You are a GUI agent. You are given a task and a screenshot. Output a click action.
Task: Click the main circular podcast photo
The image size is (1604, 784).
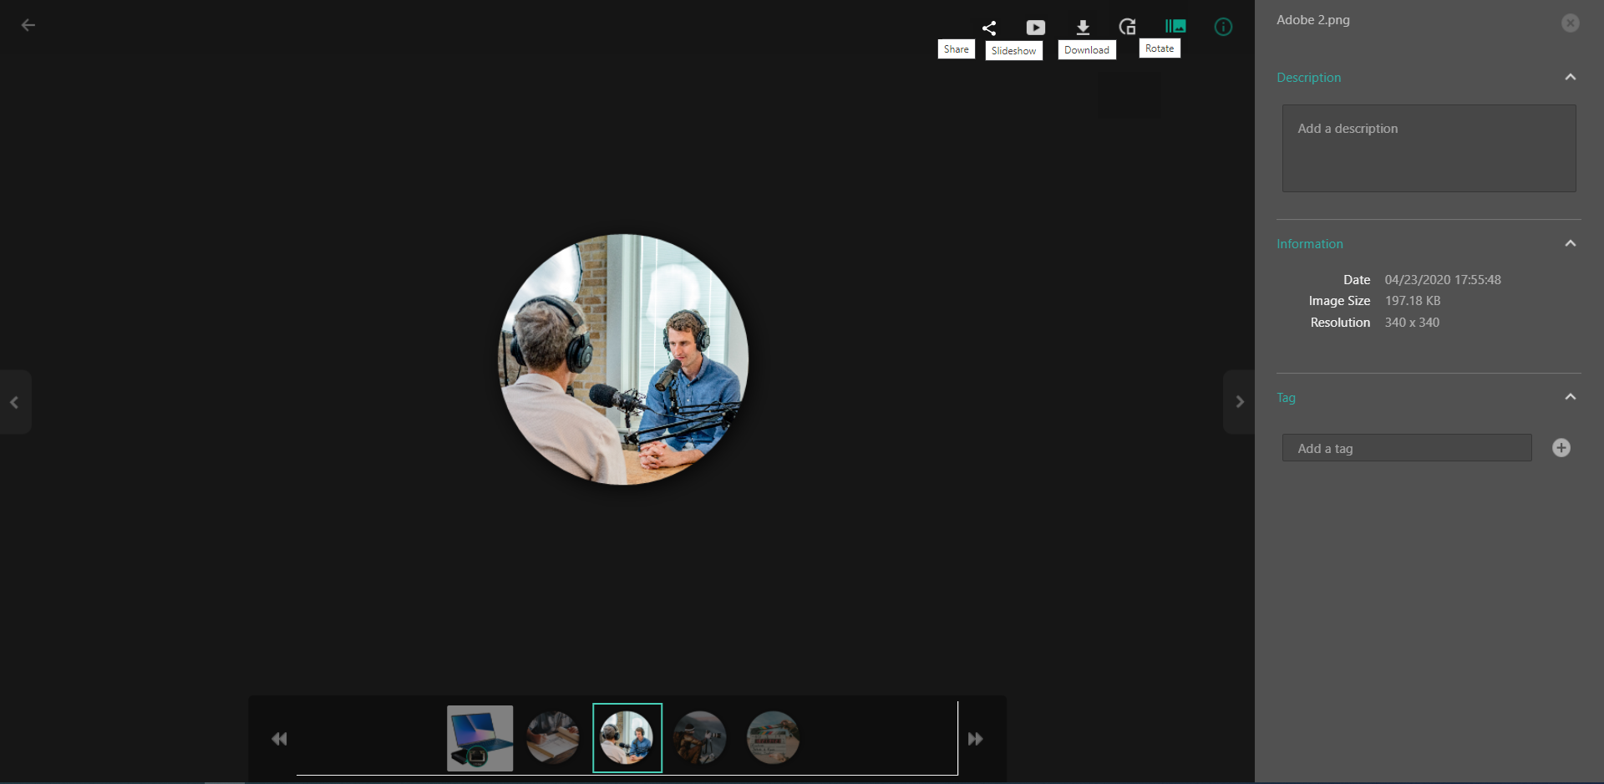click(x=623, y=359)
